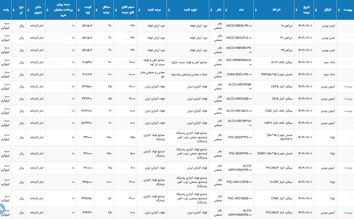Click sort arrows next to عرضه کننده
The height and width of the screenshot is (219, 354).
coord(139,10)
